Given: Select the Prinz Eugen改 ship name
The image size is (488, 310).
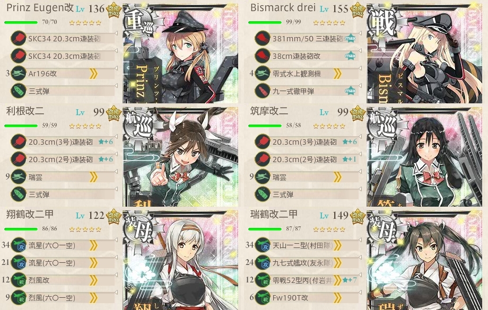Looking at the screenshot, I should 40,8.
